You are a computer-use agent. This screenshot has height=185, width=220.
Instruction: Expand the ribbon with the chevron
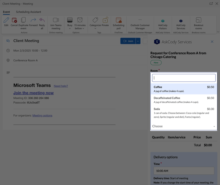coord(218,32)
